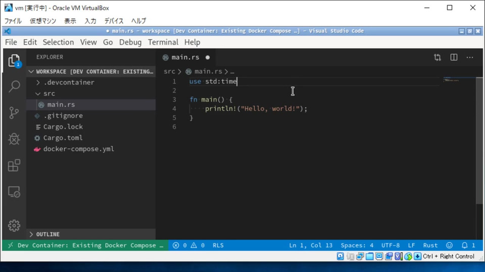Open the VirtualBox デバイス menu
This screenshot has height=272, width=485.
tap(114, 21)
